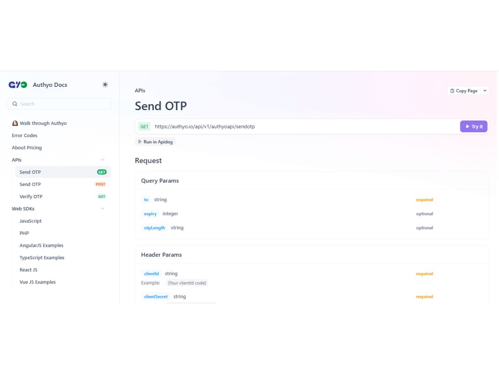Open the React JS SDK page

pos(28,270)
